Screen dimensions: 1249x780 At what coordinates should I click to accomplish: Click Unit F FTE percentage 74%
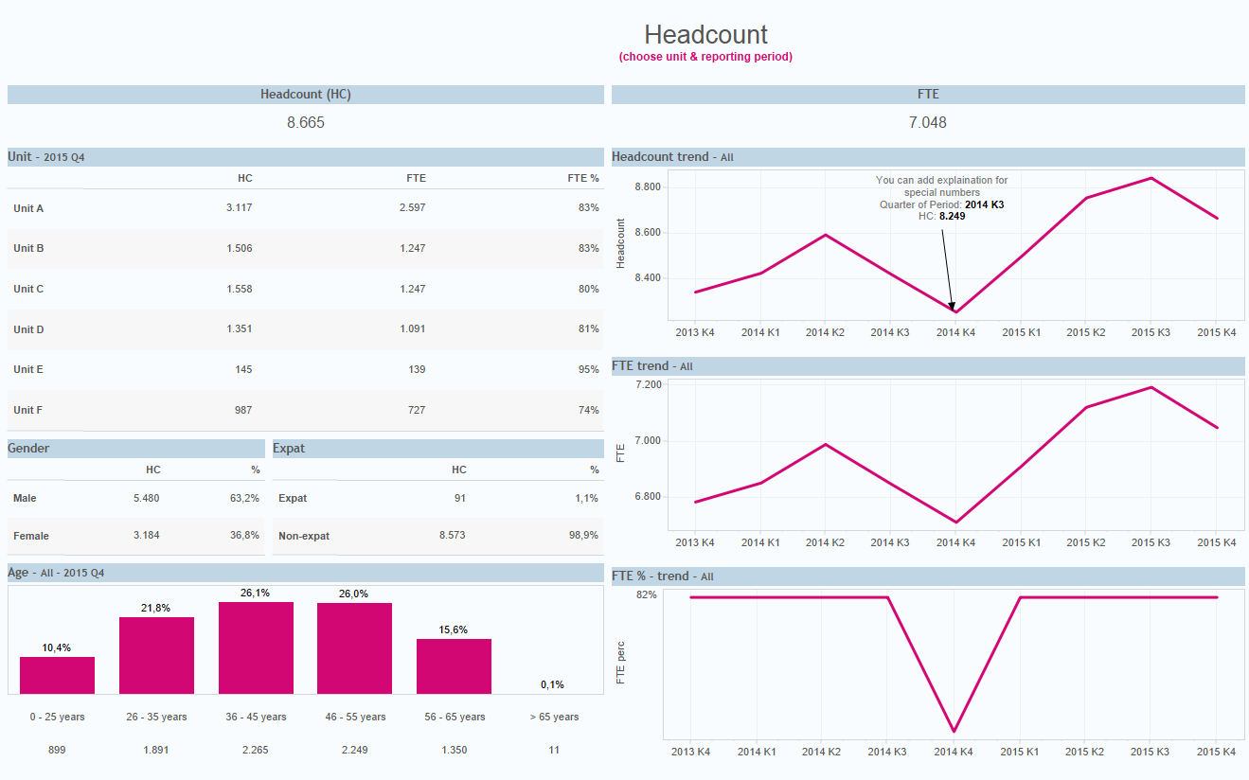pyautogui.click(x=589, y=410)
